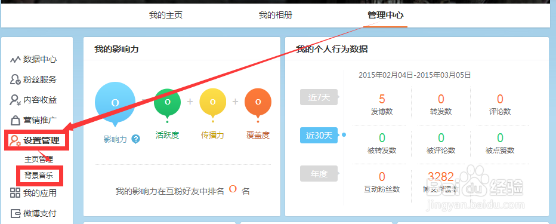Click the 设置管理 person-gear icon
This screenshot has height=224, width=556.
click(x=16, y=140)
